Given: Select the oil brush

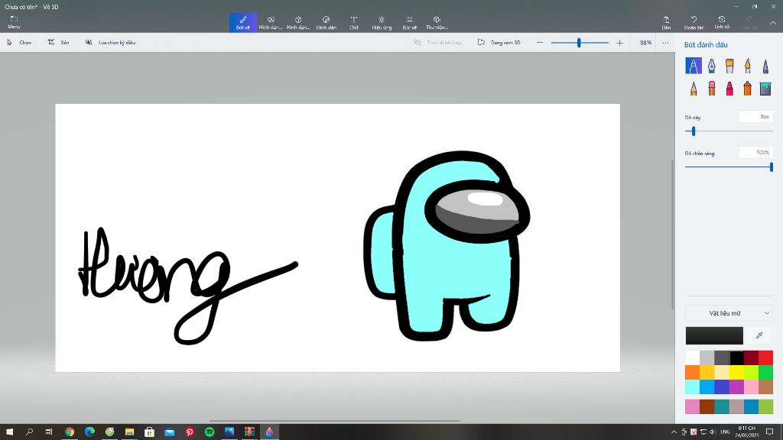Looking at the screenshot, I should tap(729, 66).
